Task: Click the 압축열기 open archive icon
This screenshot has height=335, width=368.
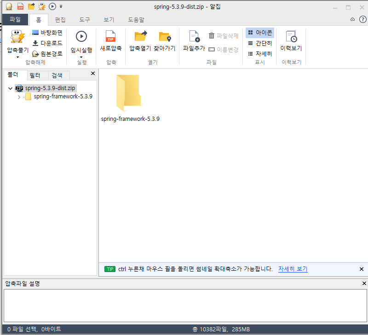Action: coord(141,36)
